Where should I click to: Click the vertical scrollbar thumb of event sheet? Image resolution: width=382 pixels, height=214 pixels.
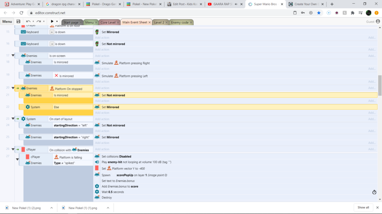point(379,85)
